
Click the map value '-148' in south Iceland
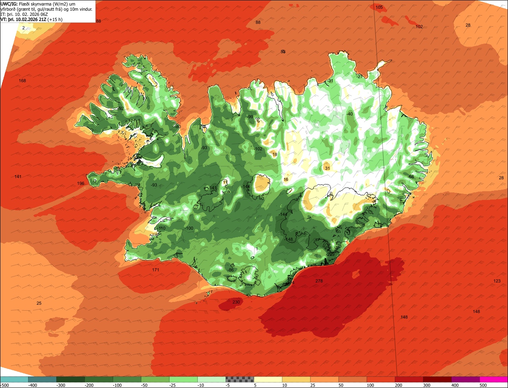tap(289, 239)
